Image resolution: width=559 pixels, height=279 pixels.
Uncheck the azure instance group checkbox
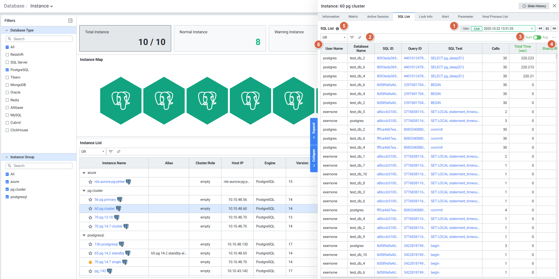coord(7,182)
